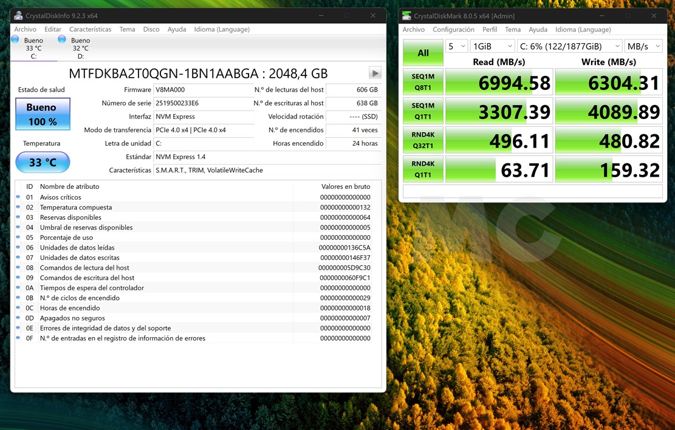Click the CrystalDiskMark title bar icon
Viewport: 675px width, 430px height.
[x=406, y=16]
